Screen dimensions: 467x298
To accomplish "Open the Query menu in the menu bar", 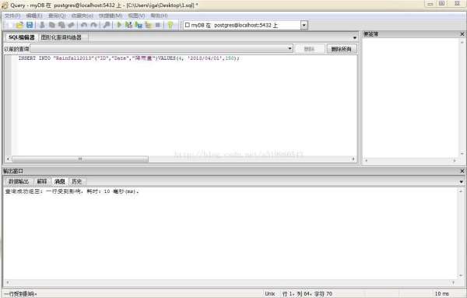I will pyautogui.click(x=57, y=16).
